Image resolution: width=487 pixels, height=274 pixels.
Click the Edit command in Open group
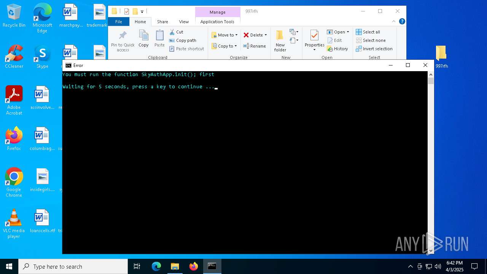coord(334,40)
